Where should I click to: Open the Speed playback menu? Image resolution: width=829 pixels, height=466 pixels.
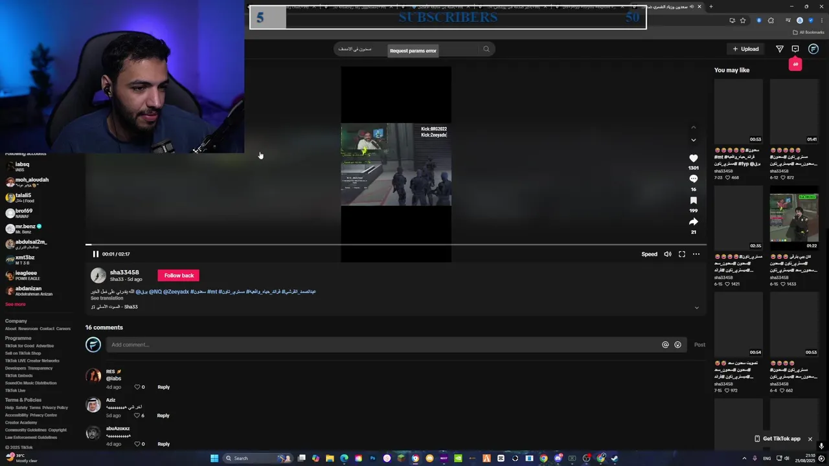tap(650, 254)
